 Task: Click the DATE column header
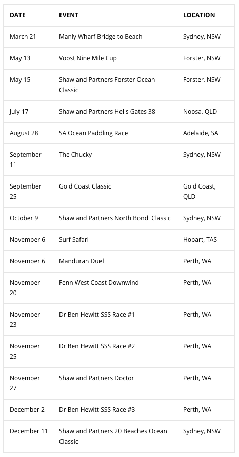17,15
